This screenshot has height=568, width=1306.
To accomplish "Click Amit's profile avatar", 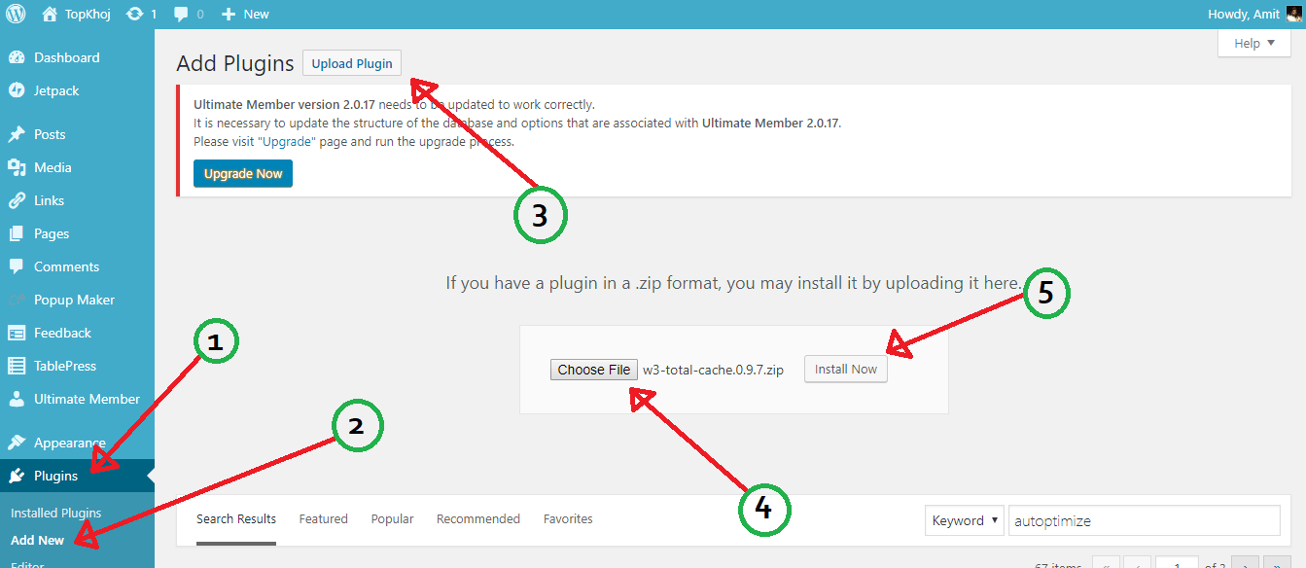I will pos(1292,14).
